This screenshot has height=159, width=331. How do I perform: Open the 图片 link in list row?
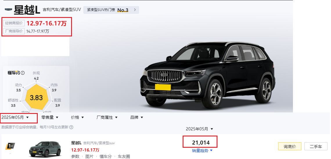coord(89,156)
